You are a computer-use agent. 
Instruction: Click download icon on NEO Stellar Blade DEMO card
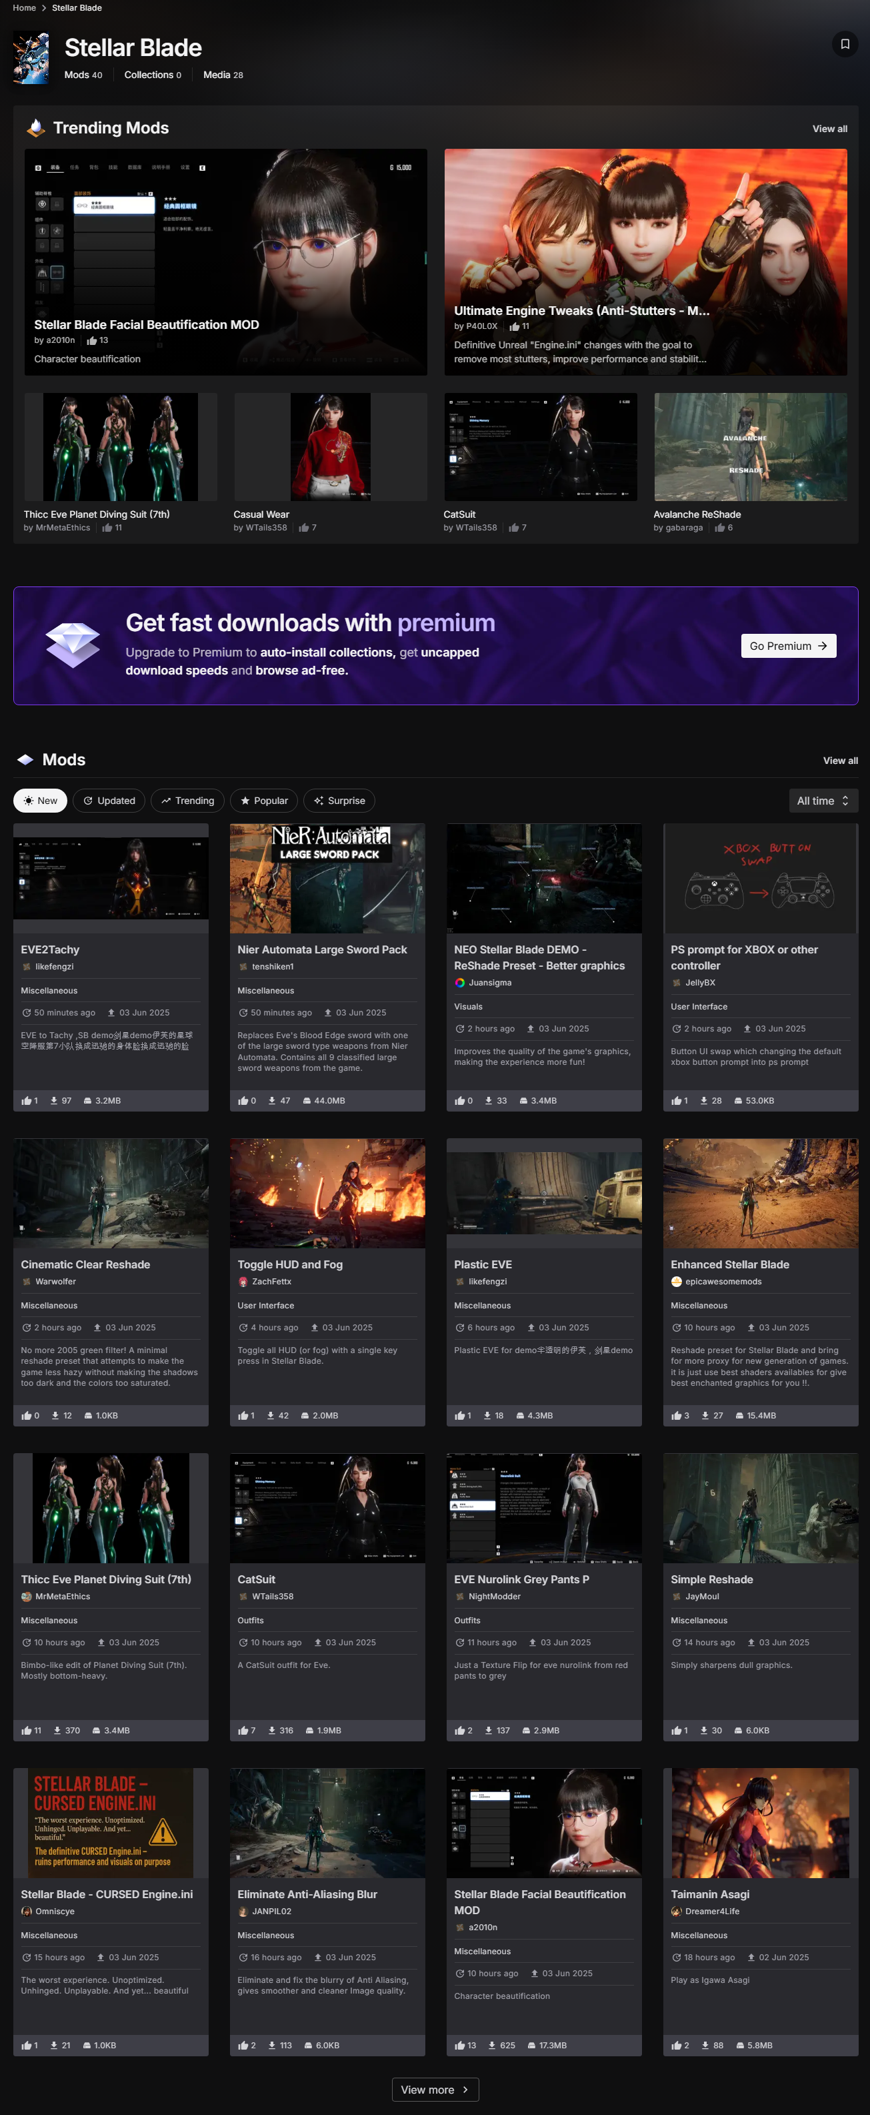[x=489, y=1100]
